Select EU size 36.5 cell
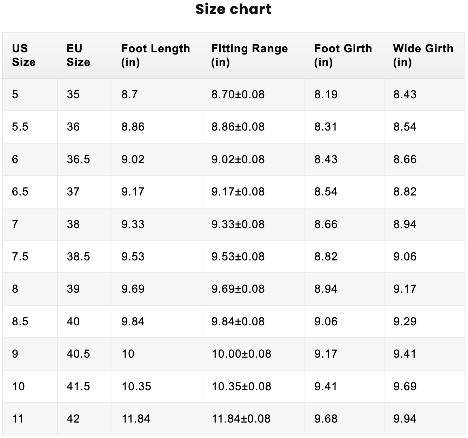Viewport: 468px width, 438px height. [x=78, y=159]
